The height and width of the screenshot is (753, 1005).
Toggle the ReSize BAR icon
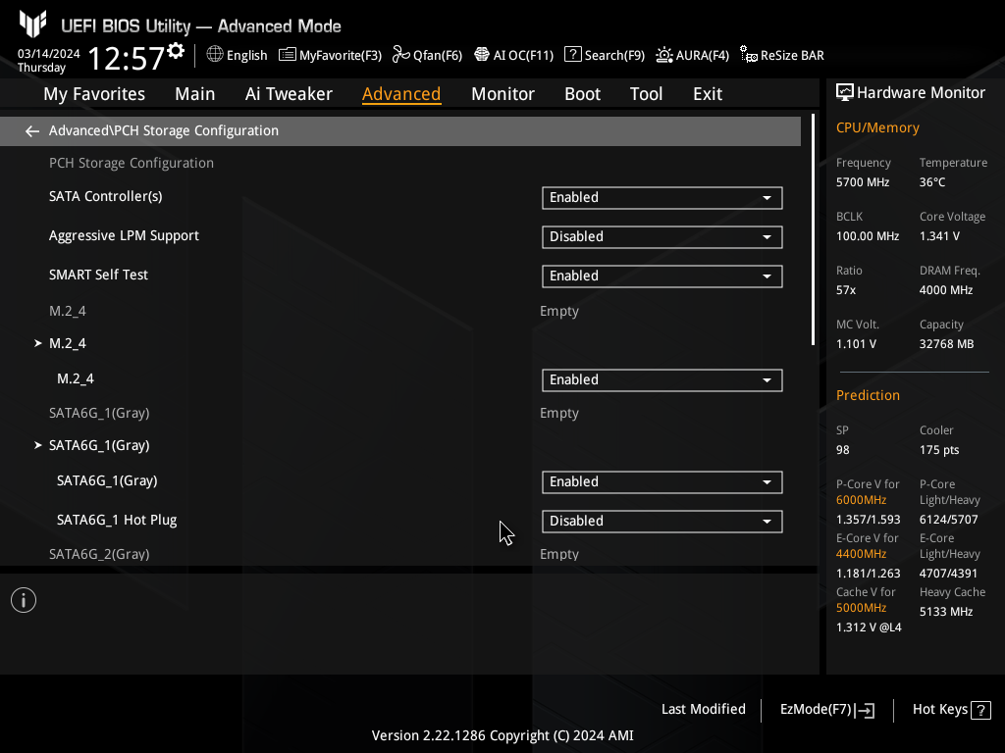coord(748,55)
